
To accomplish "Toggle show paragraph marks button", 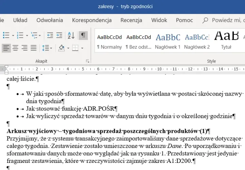I will point(83,35).
